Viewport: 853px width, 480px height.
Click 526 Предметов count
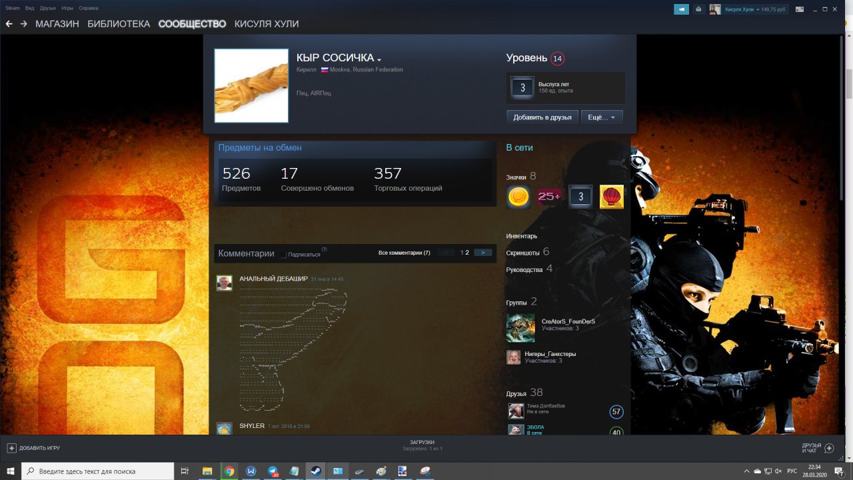tap(241, 179)
